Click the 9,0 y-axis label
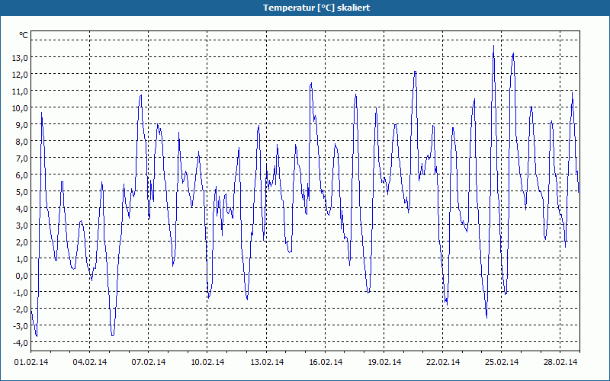Viewport: 610px width, 381px height. click(x=22, y=124)
